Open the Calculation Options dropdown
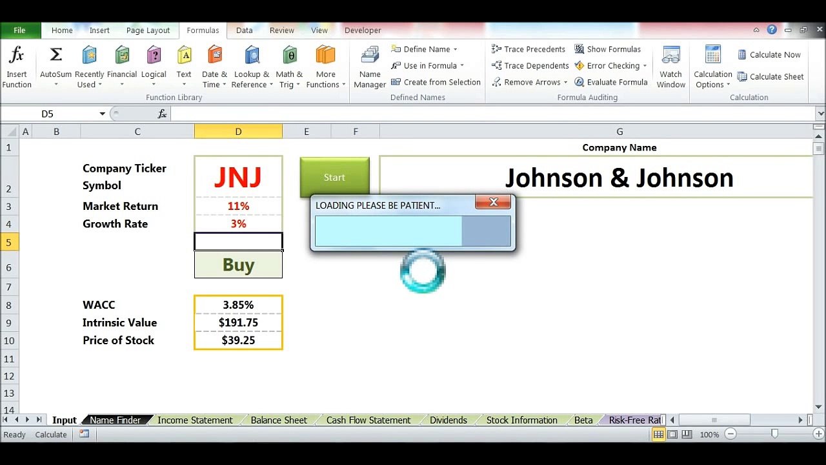Viewport: 826px width, 465px height. (713, 67)
